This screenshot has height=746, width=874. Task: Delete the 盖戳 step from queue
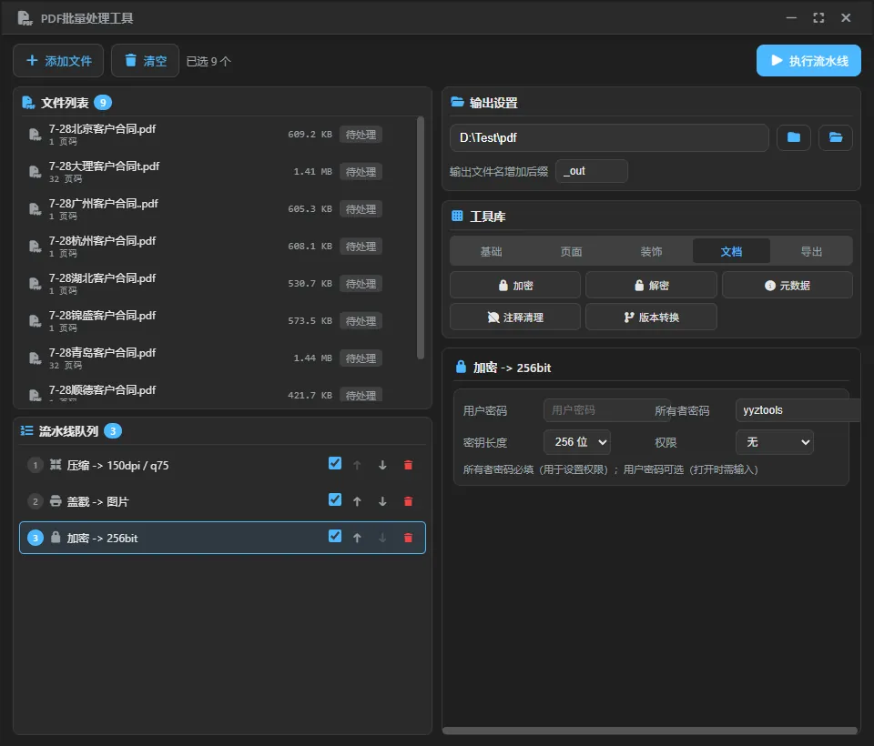(408, 501)
